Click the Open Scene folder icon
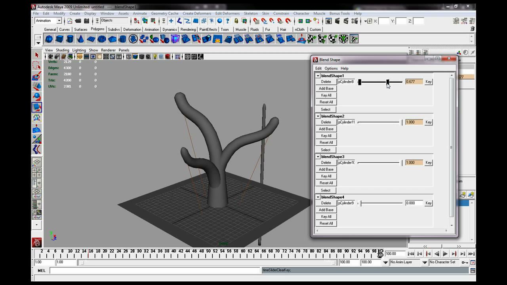507x285 pixels. pos(78,21)
